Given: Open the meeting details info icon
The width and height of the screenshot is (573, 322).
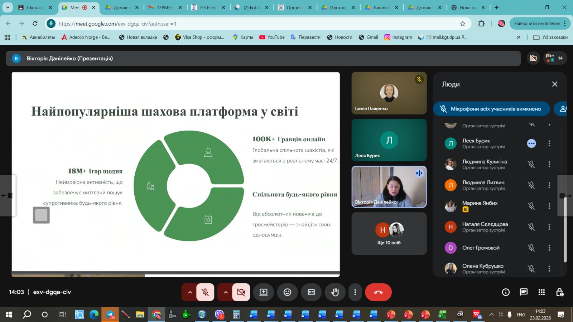Looking at the screenshot, I should point(506,292).
